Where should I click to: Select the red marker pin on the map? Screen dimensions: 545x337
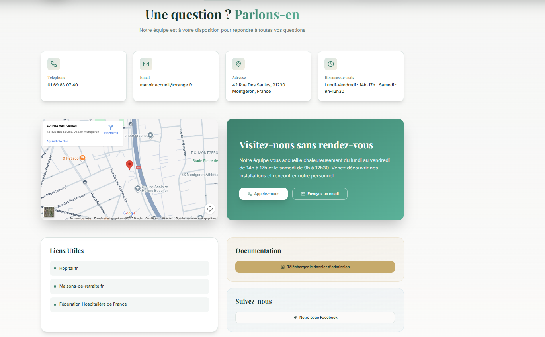[129, 165]
